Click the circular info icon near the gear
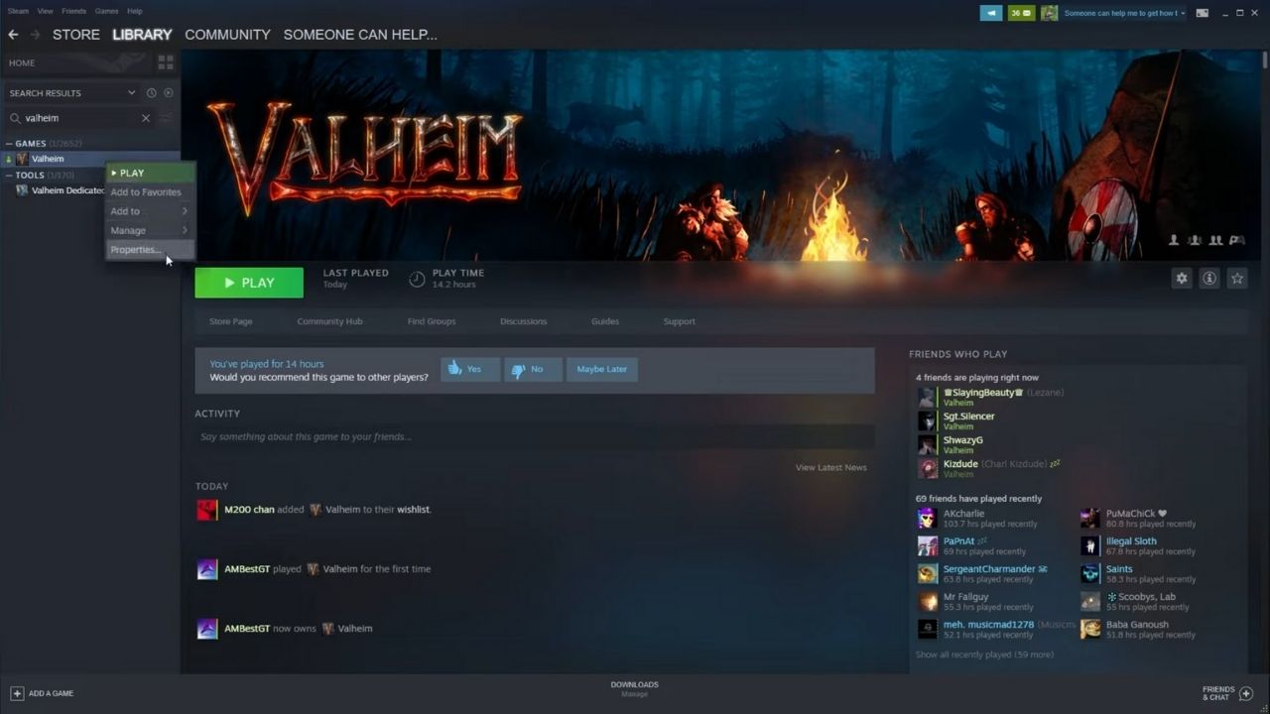Viewport: 1270px width, 714px height. [1208, 279]
